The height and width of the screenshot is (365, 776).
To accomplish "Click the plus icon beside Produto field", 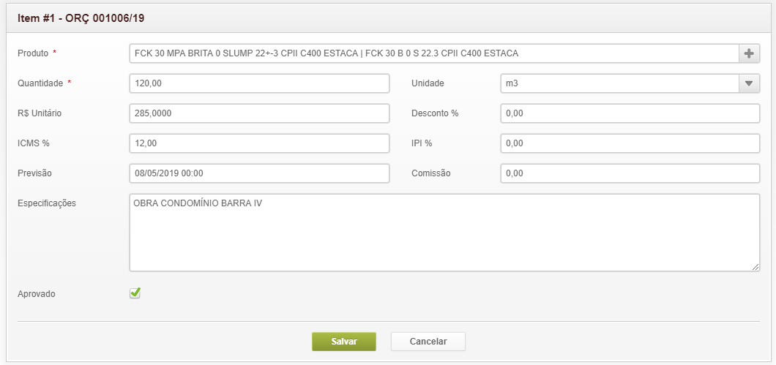I will 748,54.
